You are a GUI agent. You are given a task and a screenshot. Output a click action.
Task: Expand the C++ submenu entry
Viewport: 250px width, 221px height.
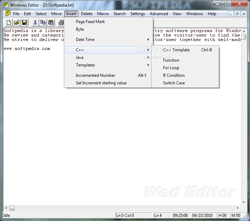pyautogui.click(x=108, y=50)
